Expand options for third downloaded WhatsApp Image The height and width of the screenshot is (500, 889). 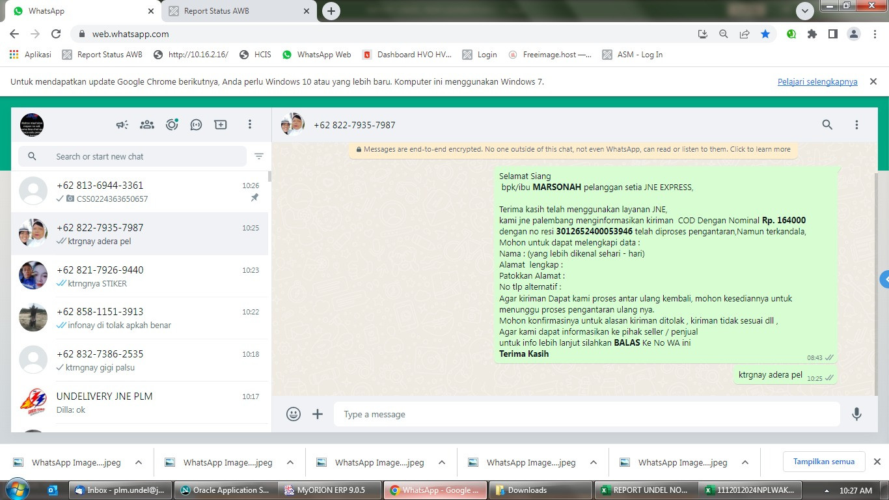coord(442,462)
